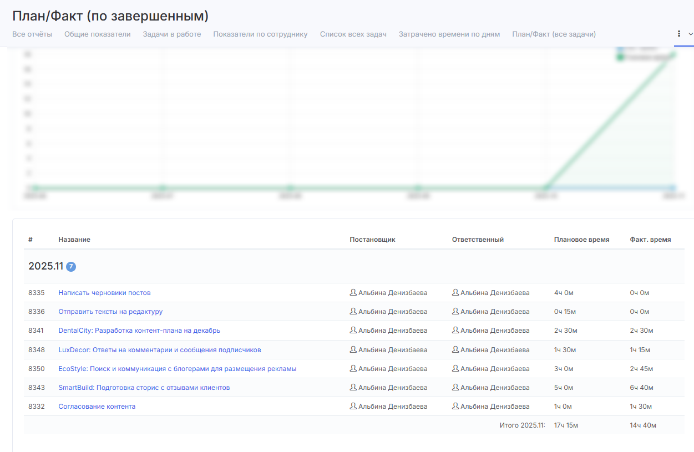
Task: Click the person icon of task 8350's Постановщик
Action: point(353,369)
